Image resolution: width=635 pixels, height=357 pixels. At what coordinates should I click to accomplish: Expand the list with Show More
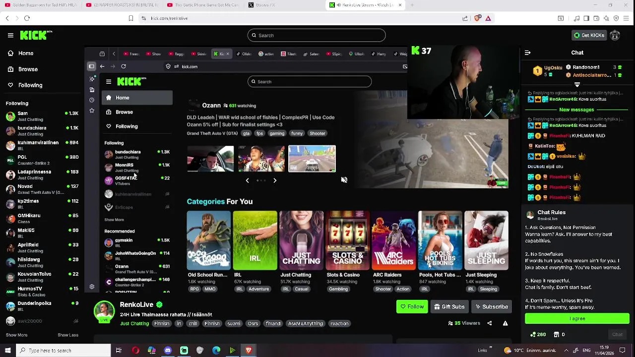coord(16,335)
